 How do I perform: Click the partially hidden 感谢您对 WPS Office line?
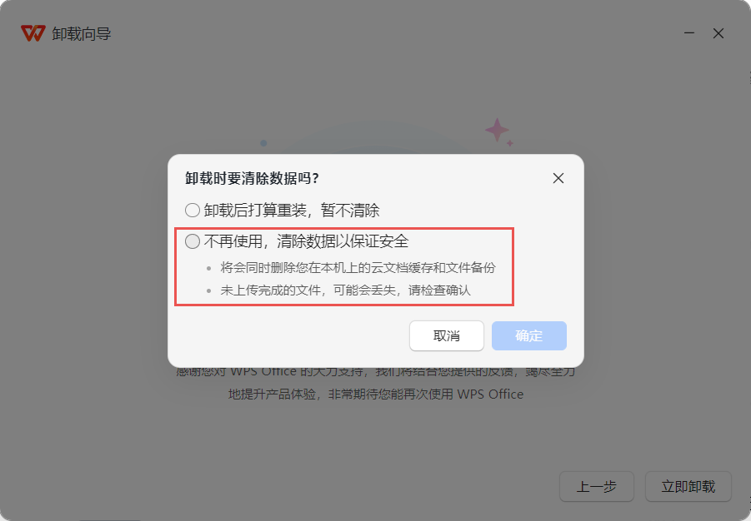pos(376,372)
